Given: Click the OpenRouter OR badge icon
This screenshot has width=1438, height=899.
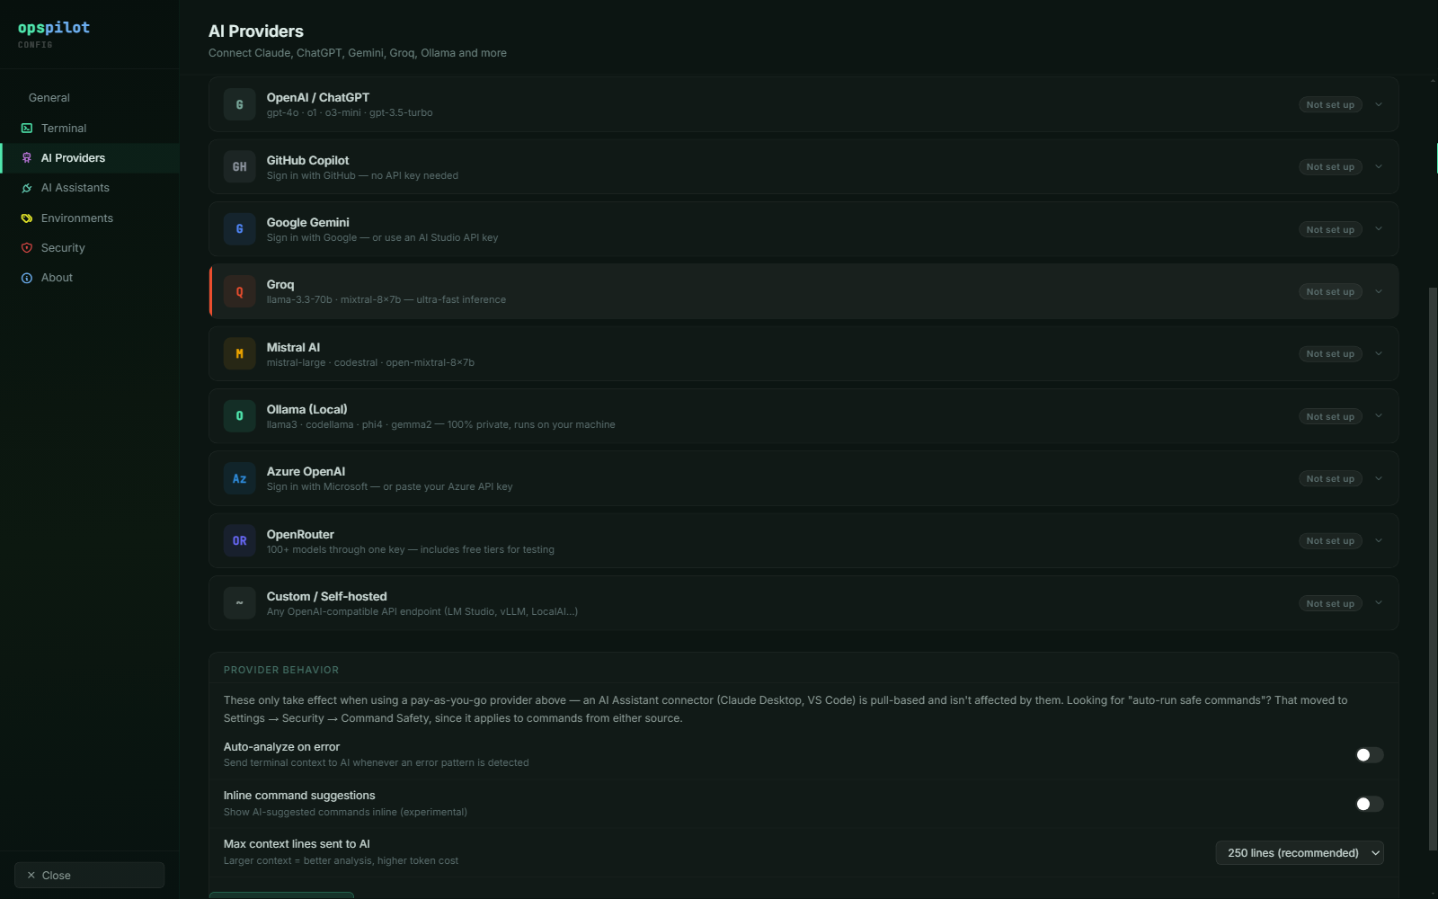Looking at the screenshot, I should (x=239, y=541).
